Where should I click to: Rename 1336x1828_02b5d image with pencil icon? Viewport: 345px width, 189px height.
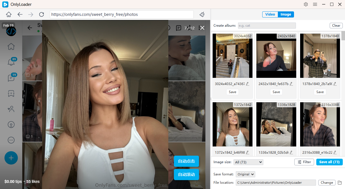tap(291, 152)
